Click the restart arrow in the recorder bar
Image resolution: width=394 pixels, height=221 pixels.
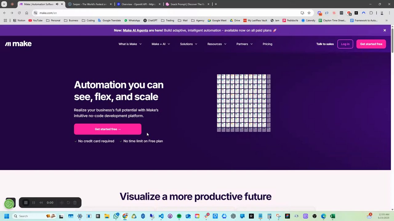(68, 203)
